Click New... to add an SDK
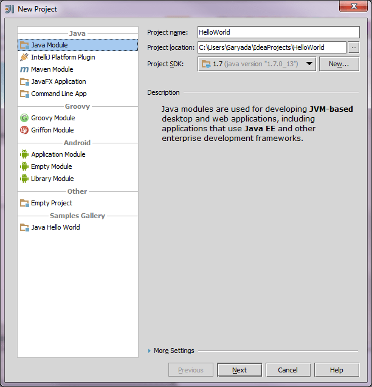Viewport: 372px width, 387px height. point(339,64)
